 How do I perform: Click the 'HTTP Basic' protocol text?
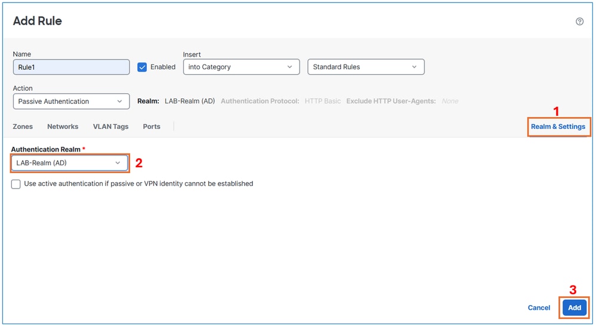pos(323,101)
